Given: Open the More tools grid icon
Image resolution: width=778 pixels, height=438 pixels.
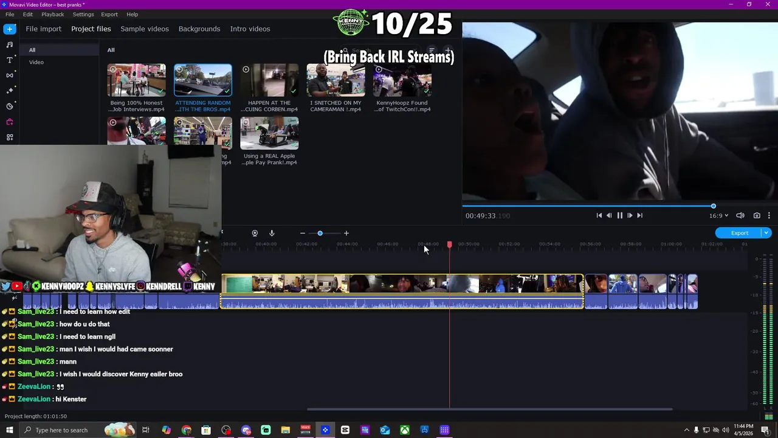Looking at the screenshot, I should 9,137.
